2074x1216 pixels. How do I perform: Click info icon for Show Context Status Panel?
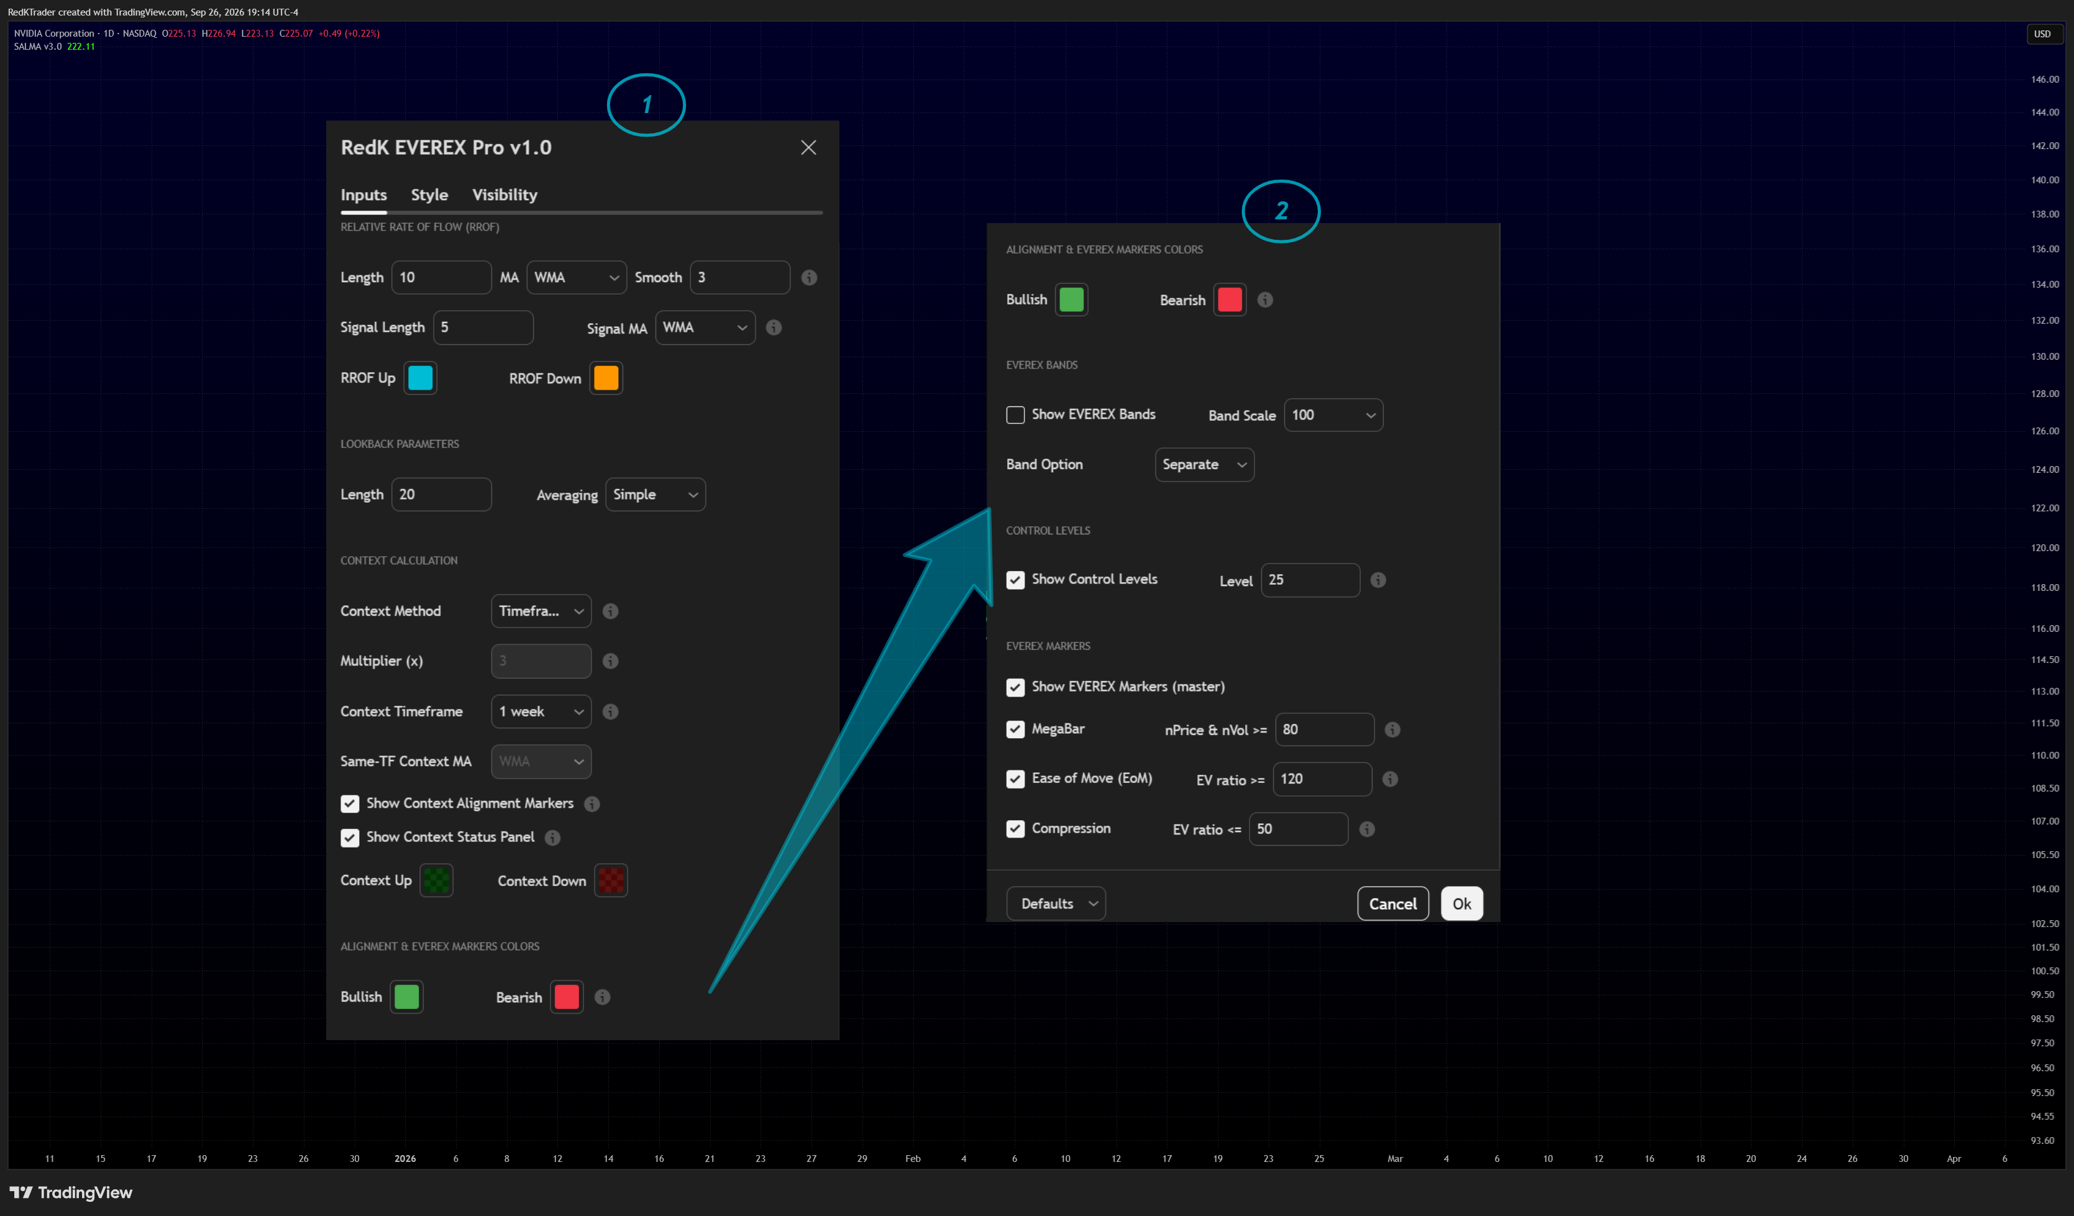[553, 838]
